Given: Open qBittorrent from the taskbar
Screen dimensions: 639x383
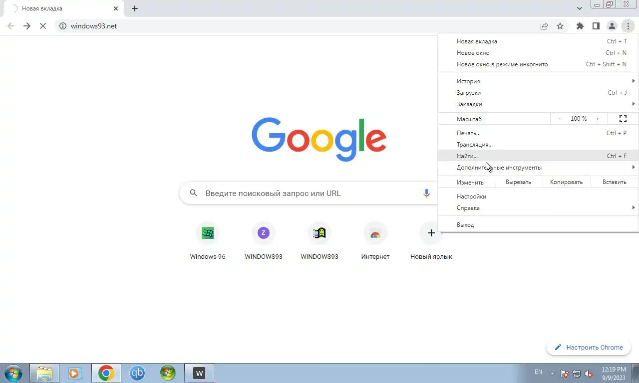Looking at the screenshot, I should pos(137,373).
